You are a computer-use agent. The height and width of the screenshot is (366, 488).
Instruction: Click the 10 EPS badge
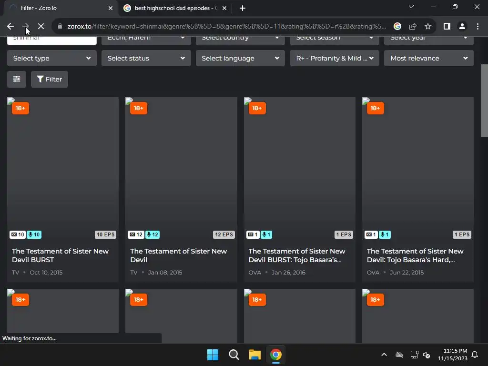105,234
